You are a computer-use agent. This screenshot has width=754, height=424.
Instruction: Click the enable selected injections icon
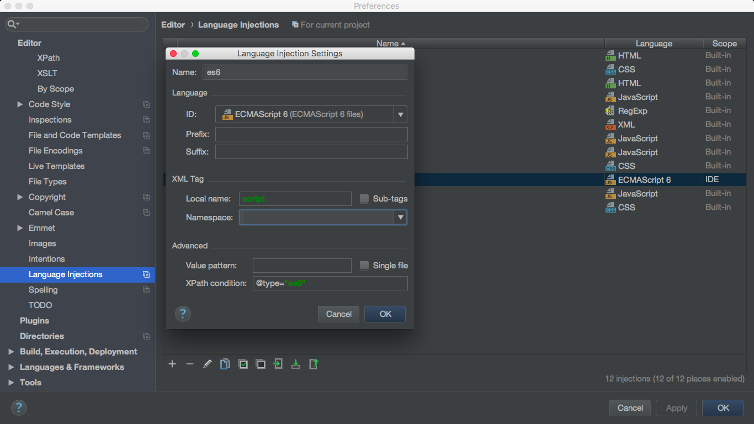(243, 364)
